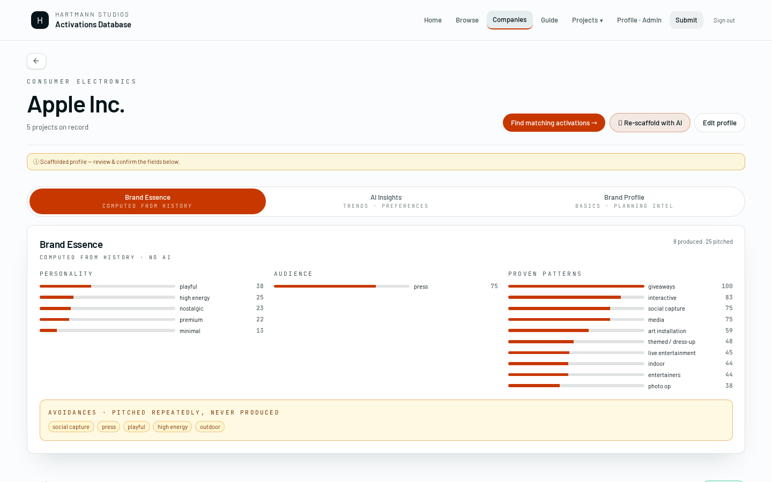The height and width of the screenshot is (482, 772).
Task: Click the high energy personality bar
Action: [107, 297]
